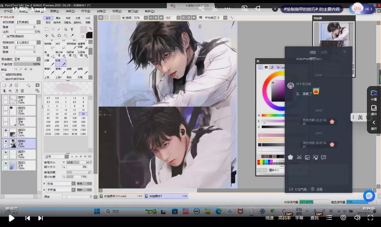
Task: Select brush size 50 preset
Action: pos(83,114)
